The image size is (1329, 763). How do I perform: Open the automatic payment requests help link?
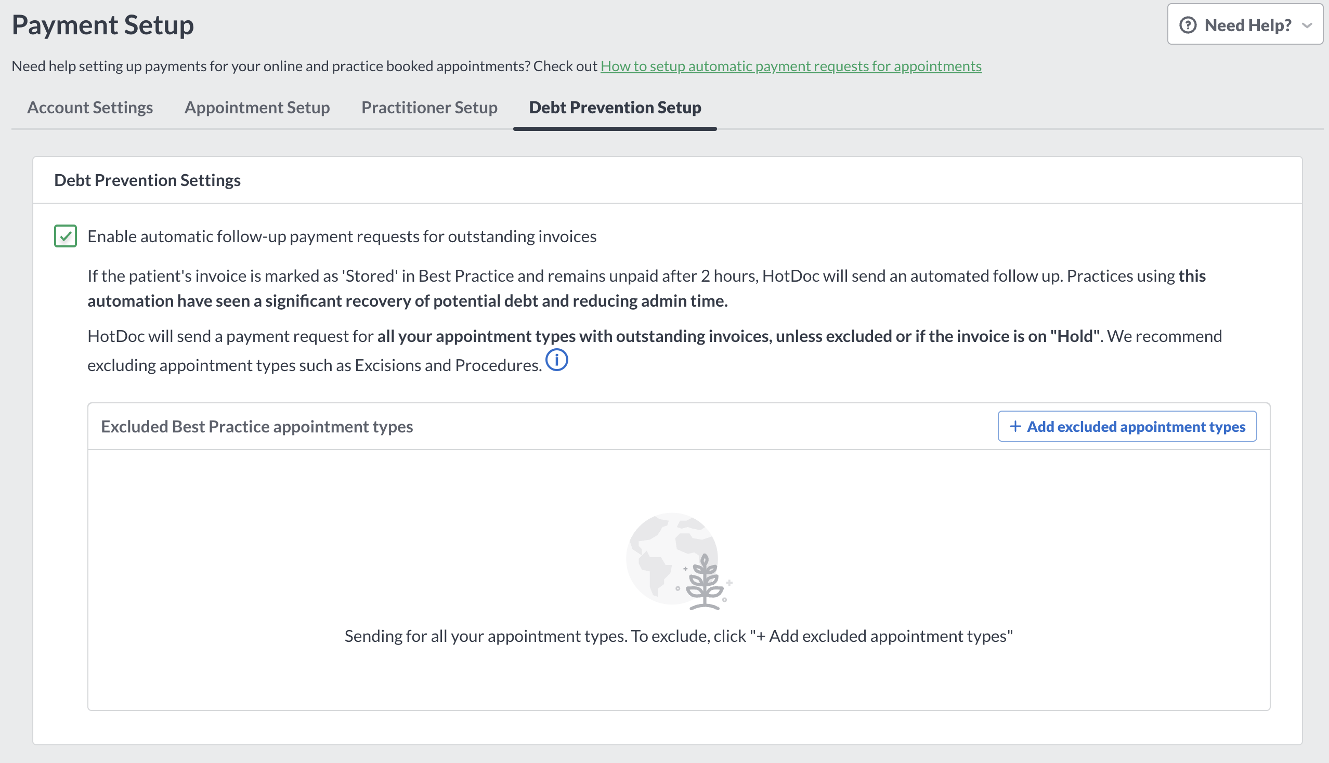point(790,66)
